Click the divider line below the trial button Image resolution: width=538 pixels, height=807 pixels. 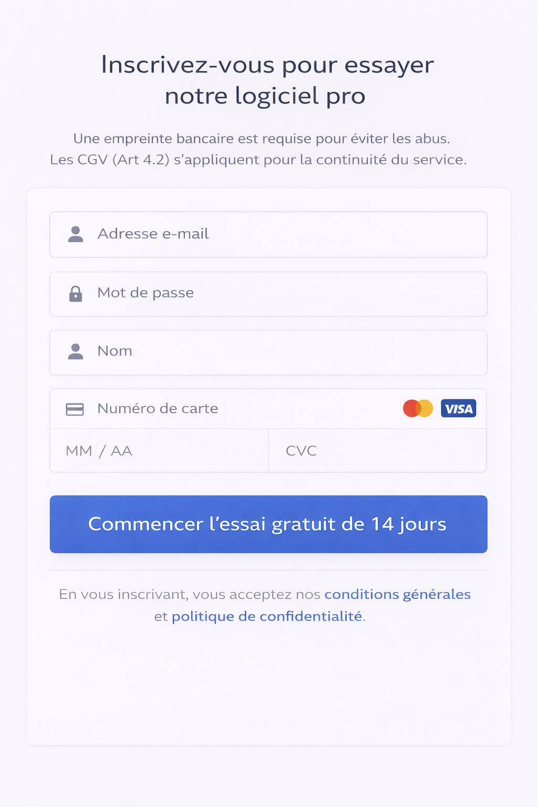(268, 570)
